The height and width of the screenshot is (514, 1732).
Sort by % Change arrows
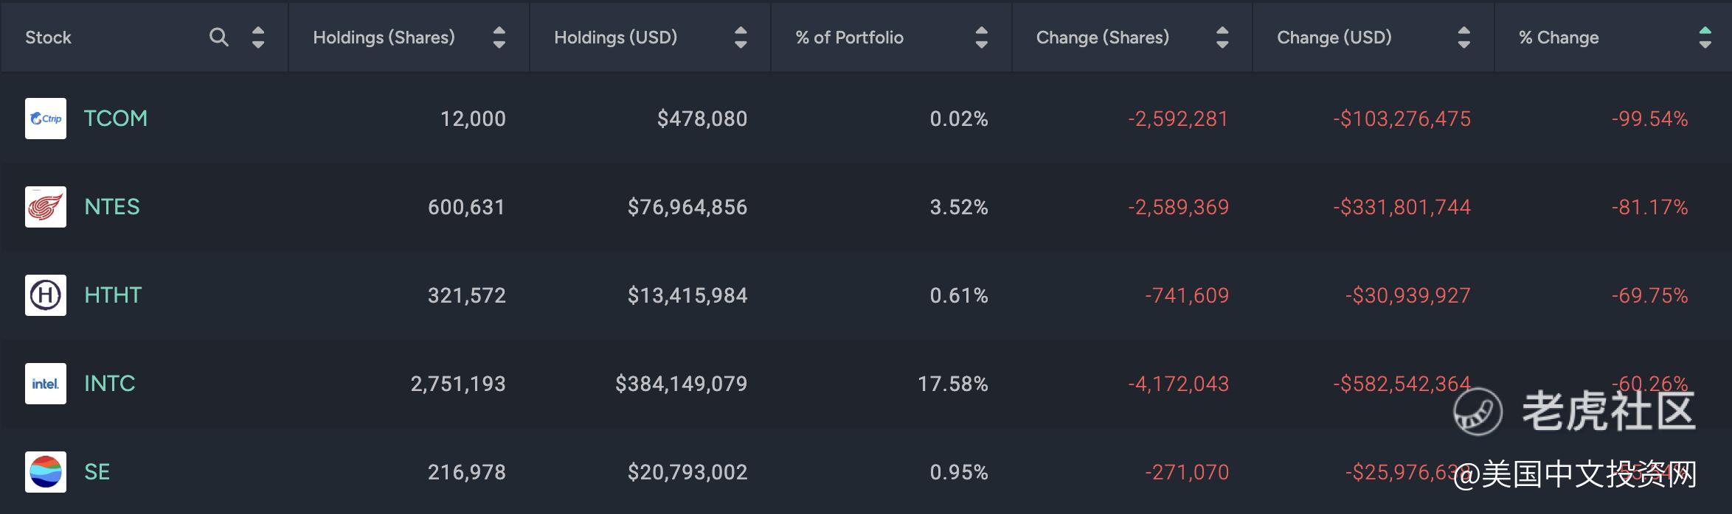[x=1705, y=37]
